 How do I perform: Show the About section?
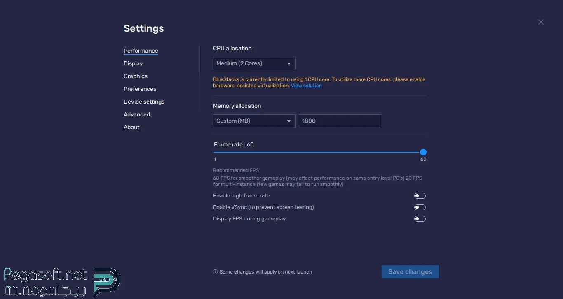tap(131, 127)
